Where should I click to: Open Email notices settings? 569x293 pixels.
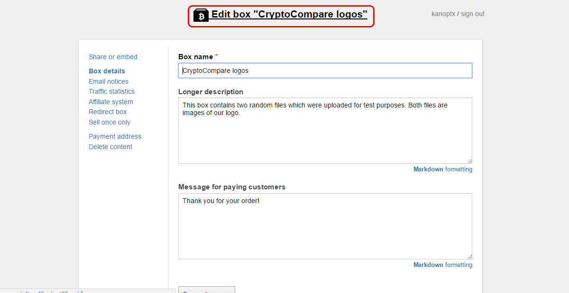click(x=109, y=81)
